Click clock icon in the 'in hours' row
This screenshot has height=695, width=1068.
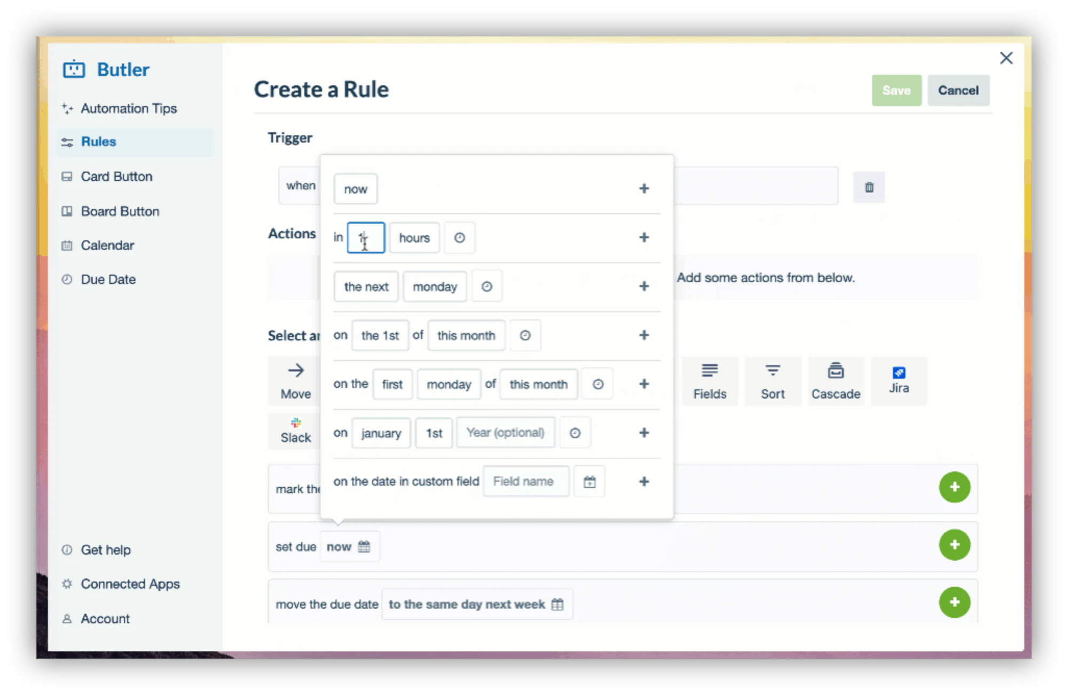[460, 238]
